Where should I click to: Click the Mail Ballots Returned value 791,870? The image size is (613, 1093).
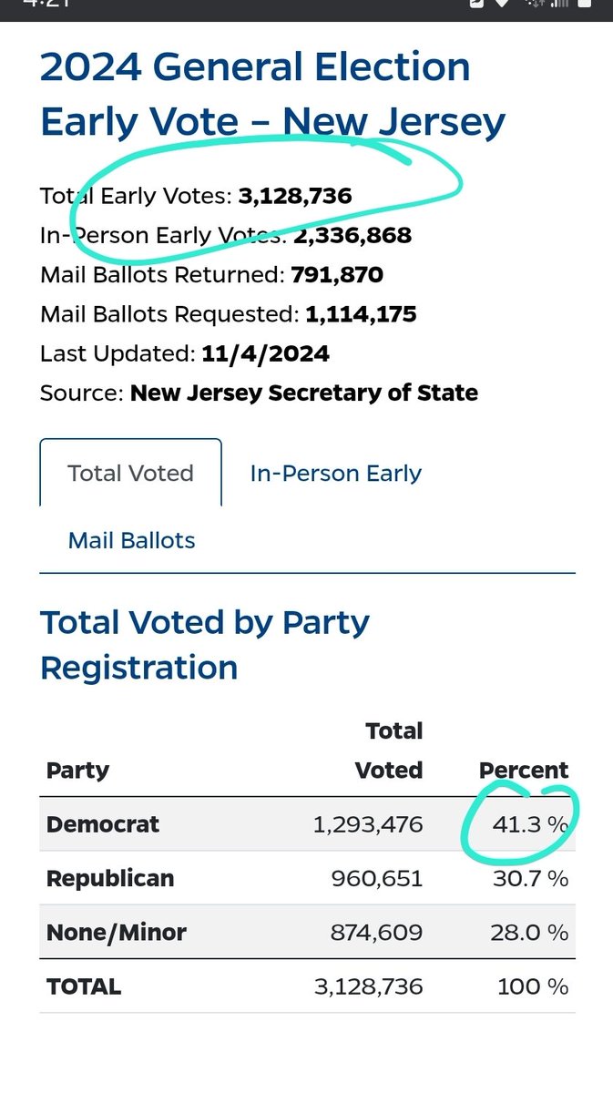(337, 275)
